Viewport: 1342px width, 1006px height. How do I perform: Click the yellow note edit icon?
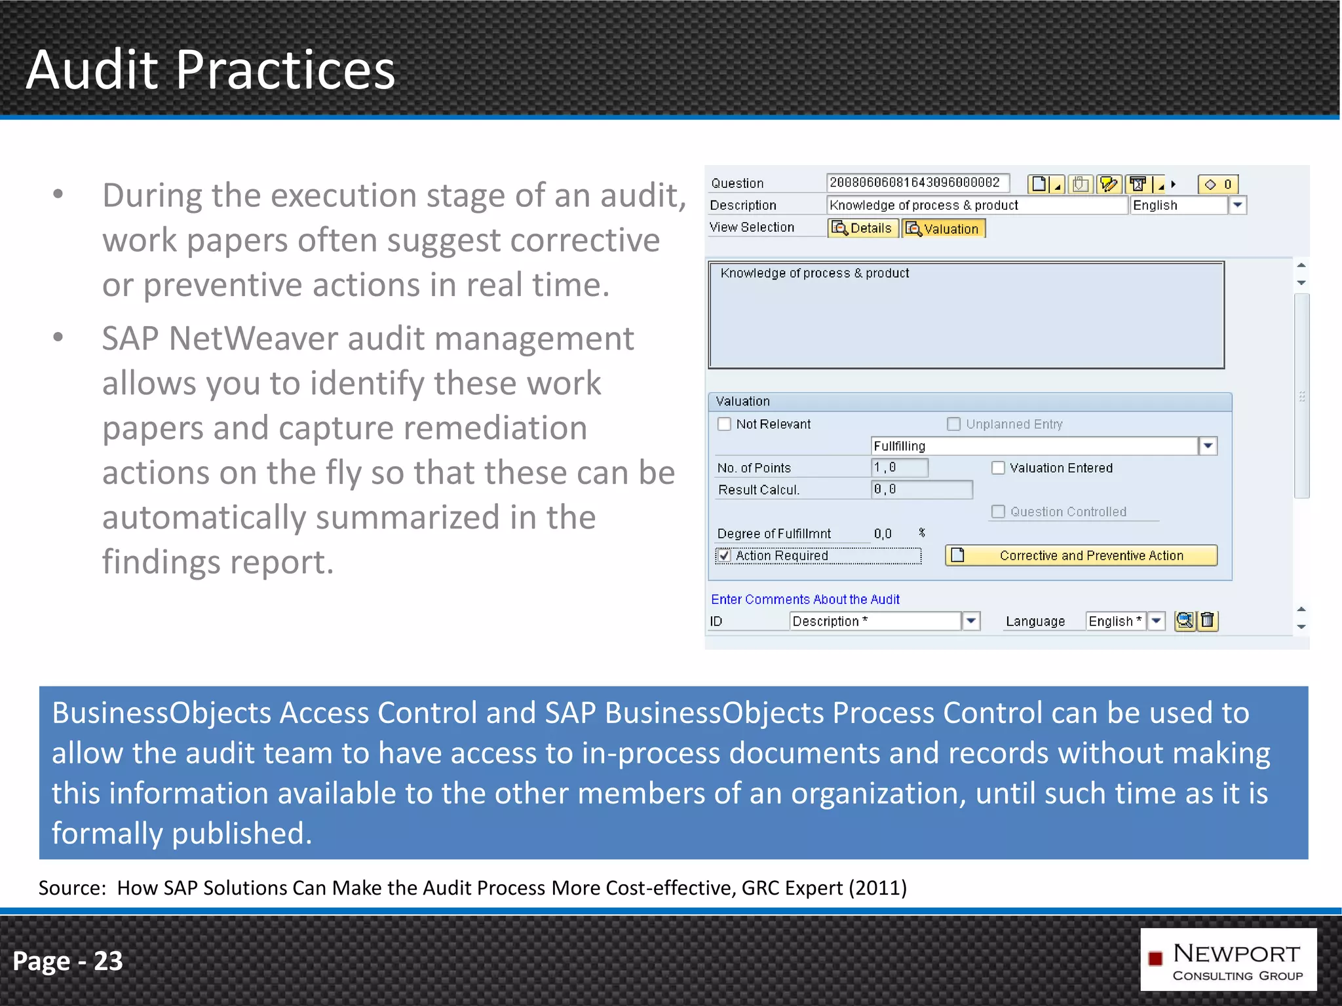(1109, 184)
